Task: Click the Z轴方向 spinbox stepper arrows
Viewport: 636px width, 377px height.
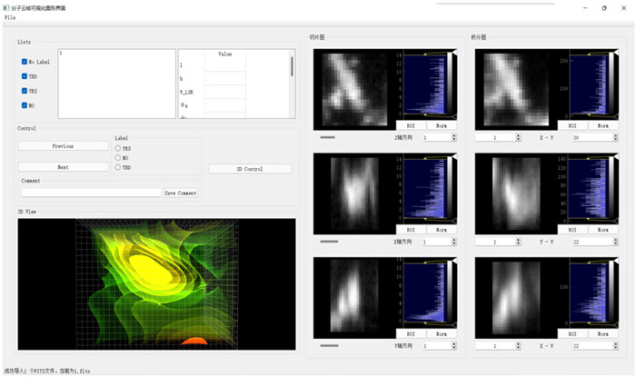Action: 452,138
